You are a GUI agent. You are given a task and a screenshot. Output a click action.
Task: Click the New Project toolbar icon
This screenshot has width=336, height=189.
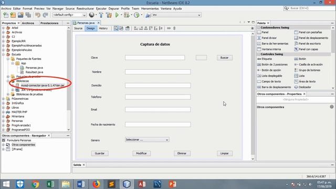point(13,15)
